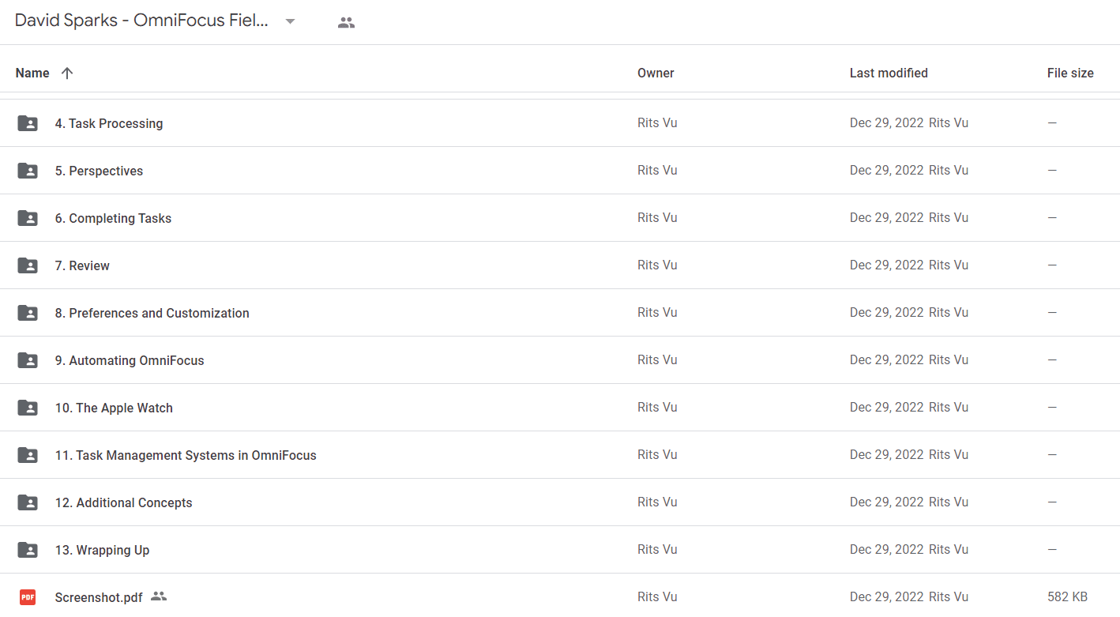1120x617 pixels.
Task: Click folder icon for 8. Preferences and Customization
Action: tap(28, 313)
